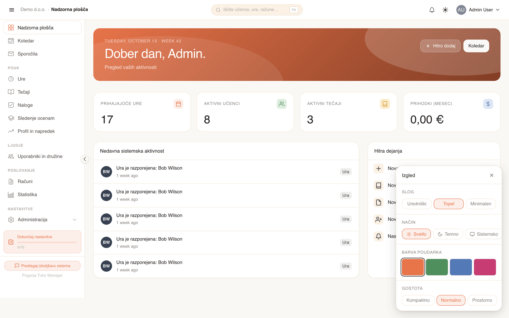Select the Minimalen style option

click(x=480, y=204)
